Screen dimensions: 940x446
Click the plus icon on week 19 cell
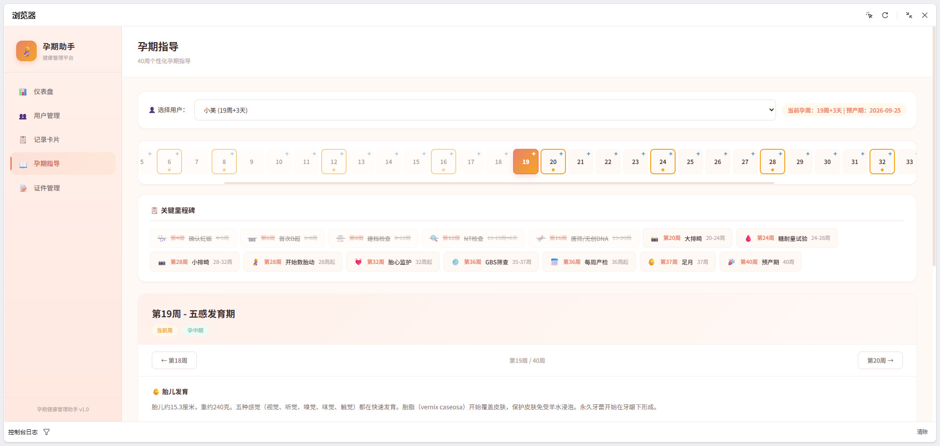(x=534, y=154)
